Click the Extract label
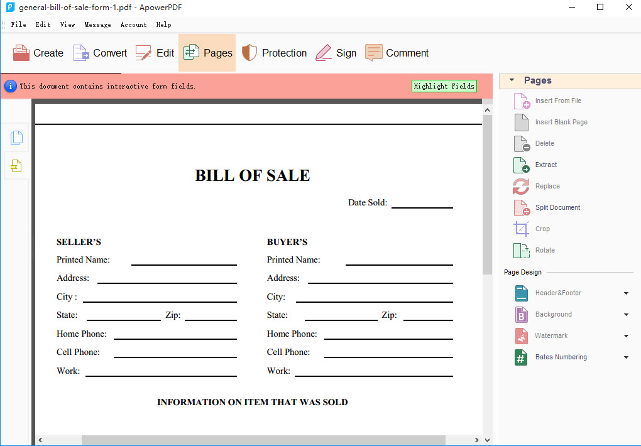 [x=545, y=165]
